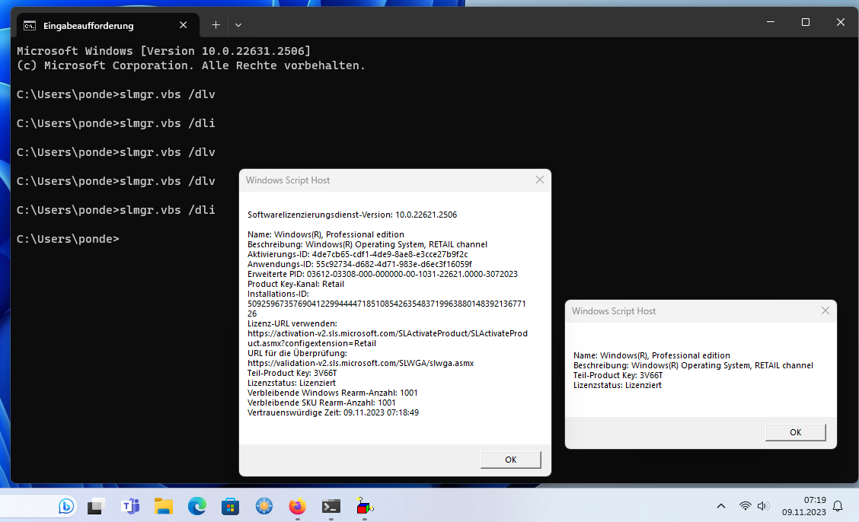Click Softwarelizenzierungsdienst-Version line
Viewport: 859px width, 522px height.
[x=352, y=215]
